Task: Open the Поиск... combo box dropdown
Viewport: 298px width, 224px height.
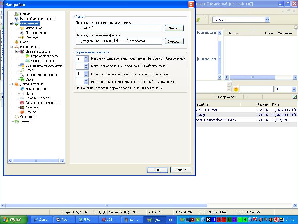Action: click(267, 20)
